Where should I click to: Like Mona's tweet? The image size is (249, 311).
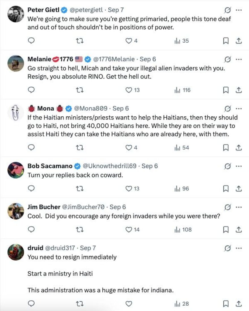[128, 147]
